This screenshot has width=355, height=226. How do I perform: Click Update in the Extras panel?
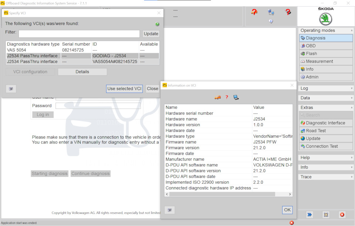[x=326, y=139]
